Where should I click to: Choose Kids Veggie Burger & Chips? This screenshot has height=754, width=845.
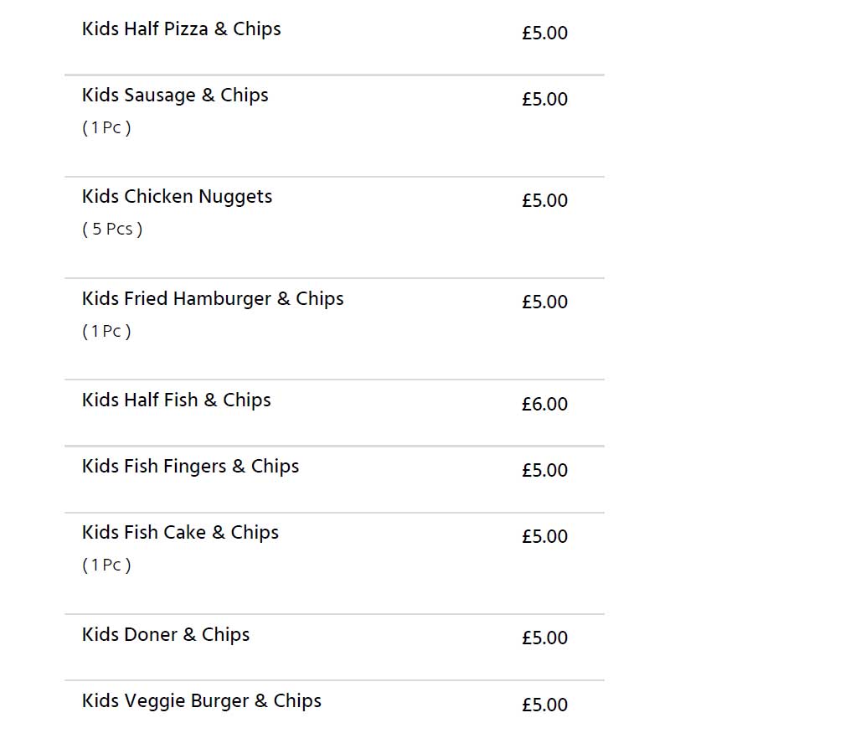pos(202,701)
